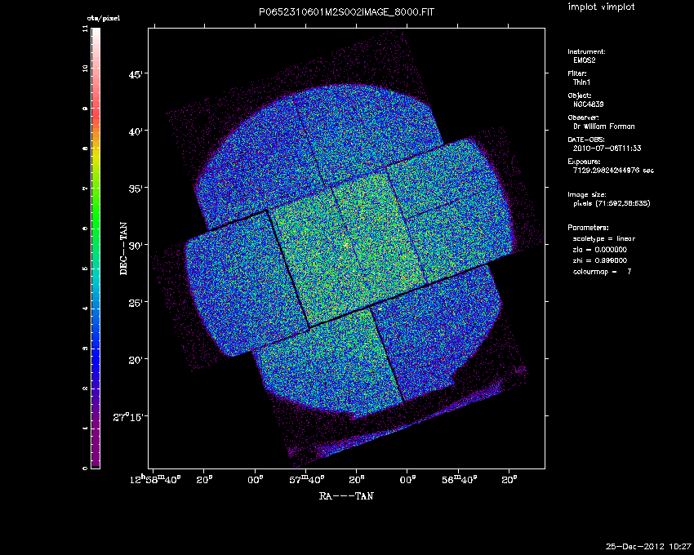Image resolution: width=694 pixels, height=555 pixels.
Task: Click the 'DATE-OBS:' label
Action: 586,140
